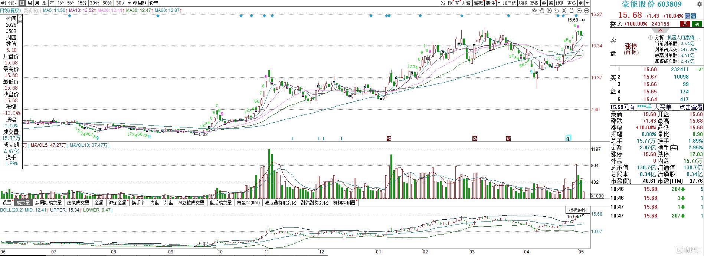Click the settings gear beside stock name
The height and width of the screenshot is (256, 704).
(x=700, y=4)
